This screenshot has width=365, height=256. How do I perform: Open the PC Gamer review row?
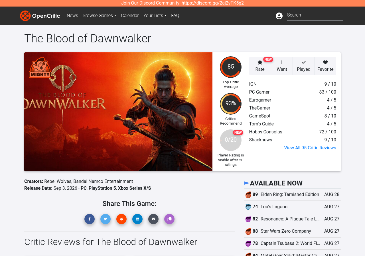click(293, 92)
